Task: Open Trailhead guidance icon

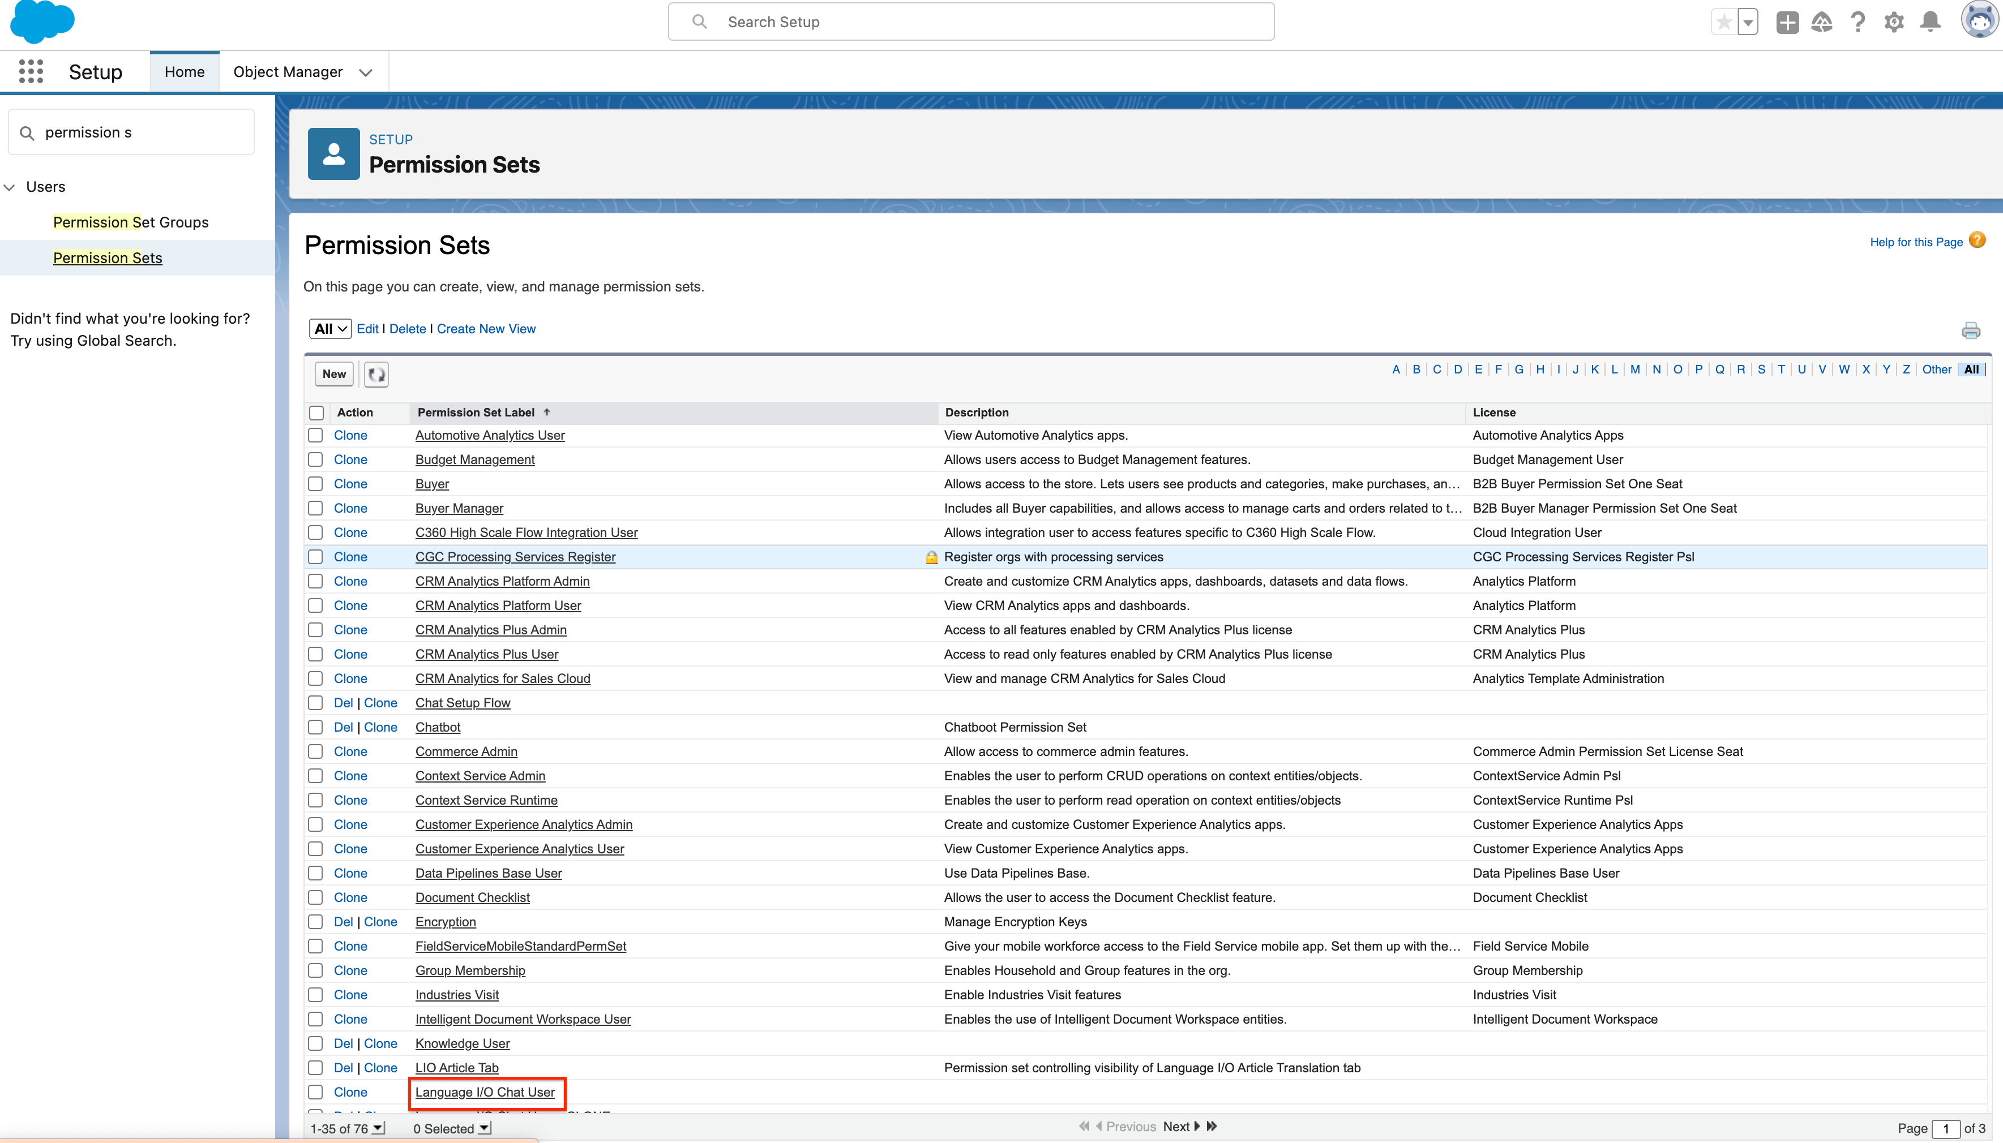Action: click(1822, 22)
